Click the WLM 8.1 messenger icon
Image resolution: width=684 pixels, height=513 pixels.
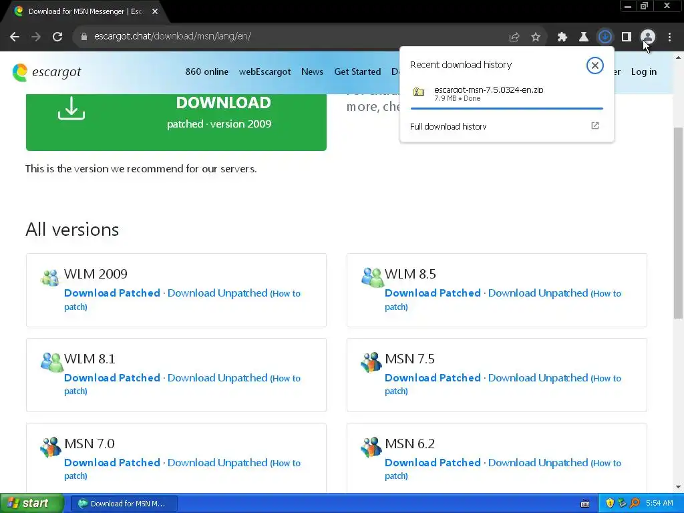pyautogui.click(x=51, y=362)
